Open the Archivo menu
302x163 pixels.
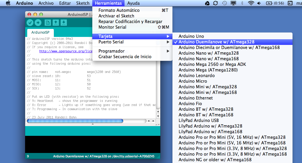pyautogui.click(x=46, y=3)
